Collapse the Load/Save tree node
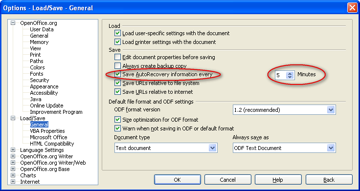This screenshot has width=360, height=191. point(13,118)
